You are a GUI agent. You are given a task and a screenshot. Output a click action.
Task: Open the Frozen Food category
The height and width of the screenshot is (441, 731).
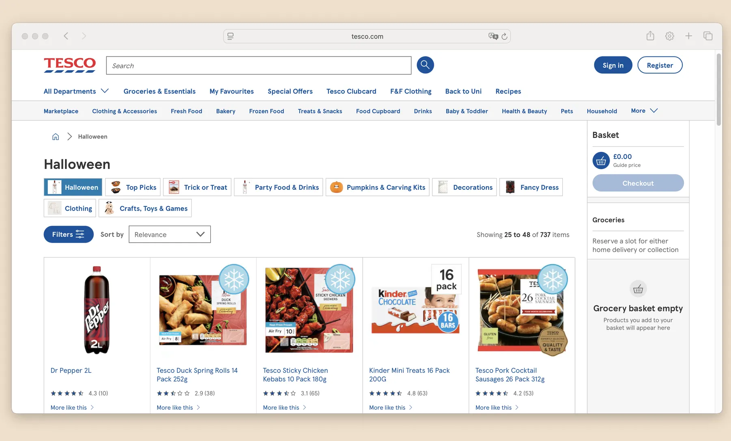[266, 111]
